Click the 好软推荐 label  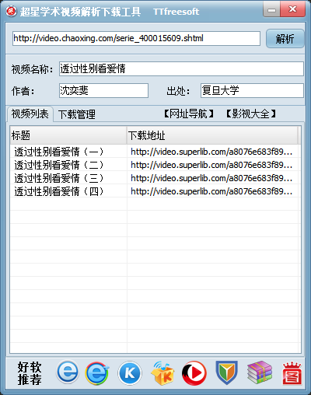(30, 373)
